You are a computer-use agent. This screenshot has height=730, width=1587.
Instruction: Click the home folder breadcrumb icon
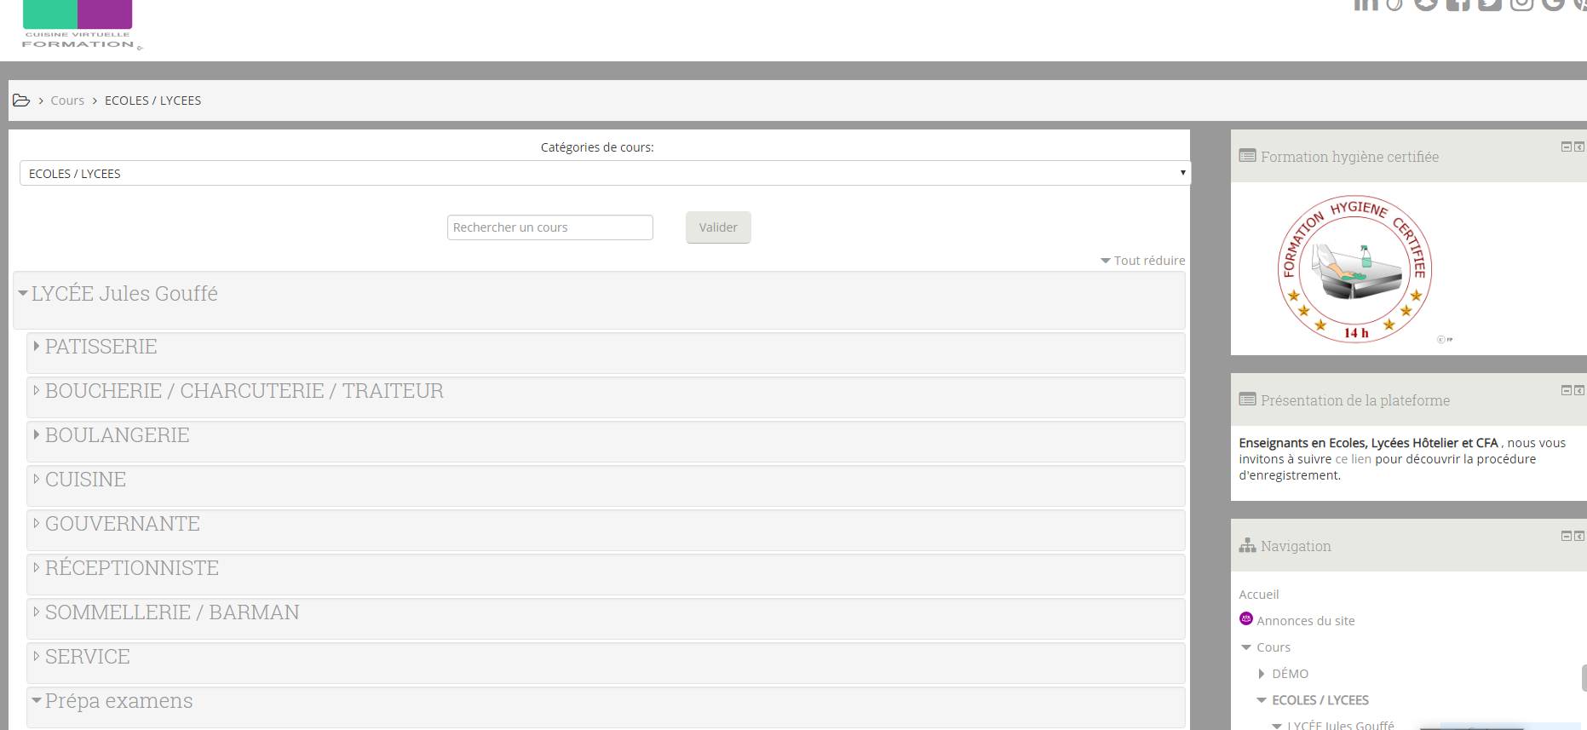(21, 101)
